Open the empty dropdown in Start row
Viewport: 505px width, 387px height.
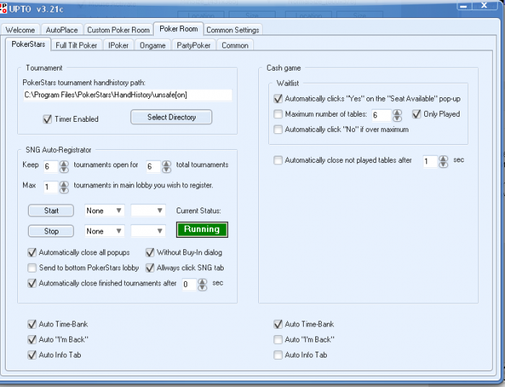[x=148, y=210]
